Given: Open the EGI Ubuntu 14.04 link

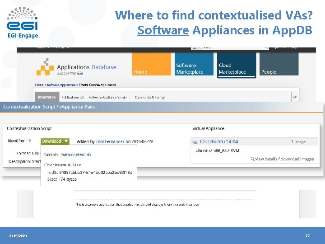Looking at the screenshot, I should [218, 141].
